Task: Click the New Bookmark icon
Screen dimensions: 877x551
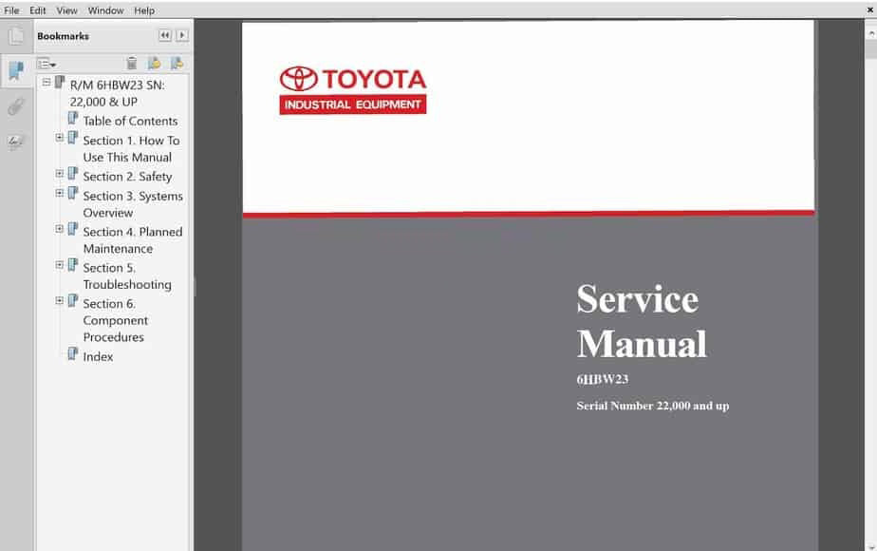Action: 155,64
